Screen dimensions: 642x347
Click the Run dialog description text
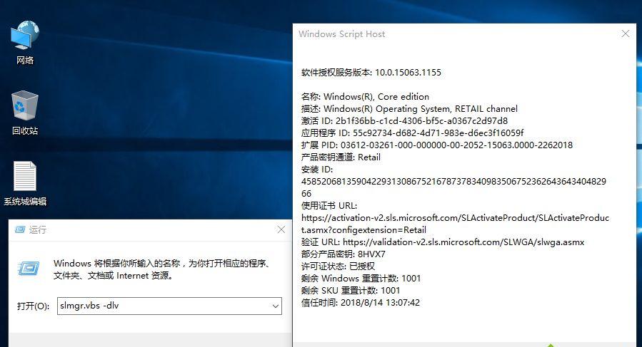pos(162,270)
